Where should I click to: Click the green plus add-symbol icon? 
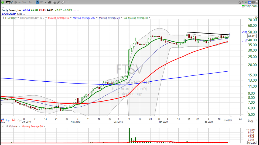tap(3, 2)
